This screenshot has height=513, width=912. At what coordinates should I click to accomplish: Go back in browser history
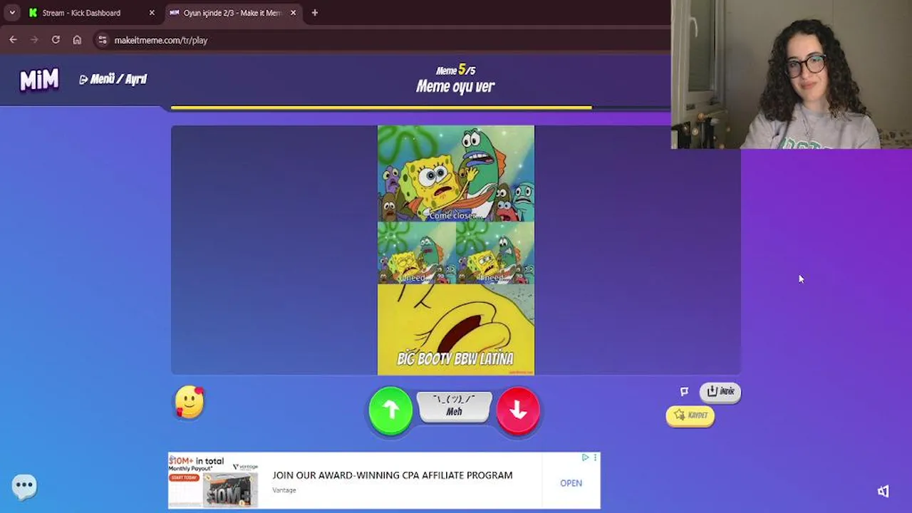[x=13, y=40]
